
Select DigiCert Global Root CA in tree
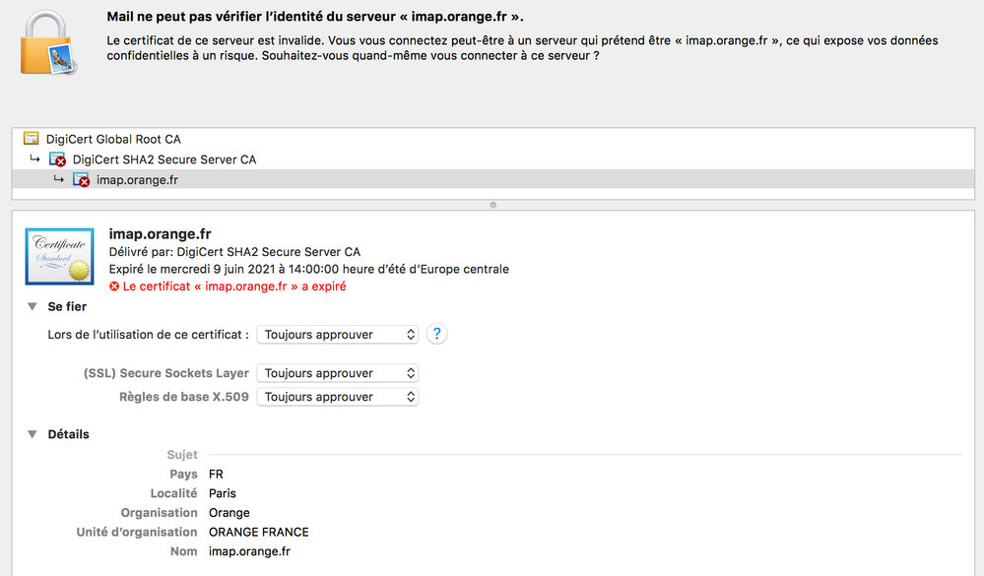pyautogui.click(x=113, y=139)
